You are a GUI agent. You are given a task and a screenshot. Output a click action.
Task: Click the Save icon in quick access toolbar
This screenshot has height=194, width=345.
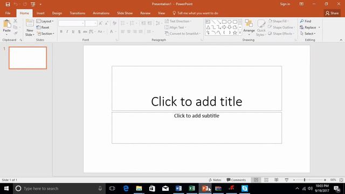8,4
